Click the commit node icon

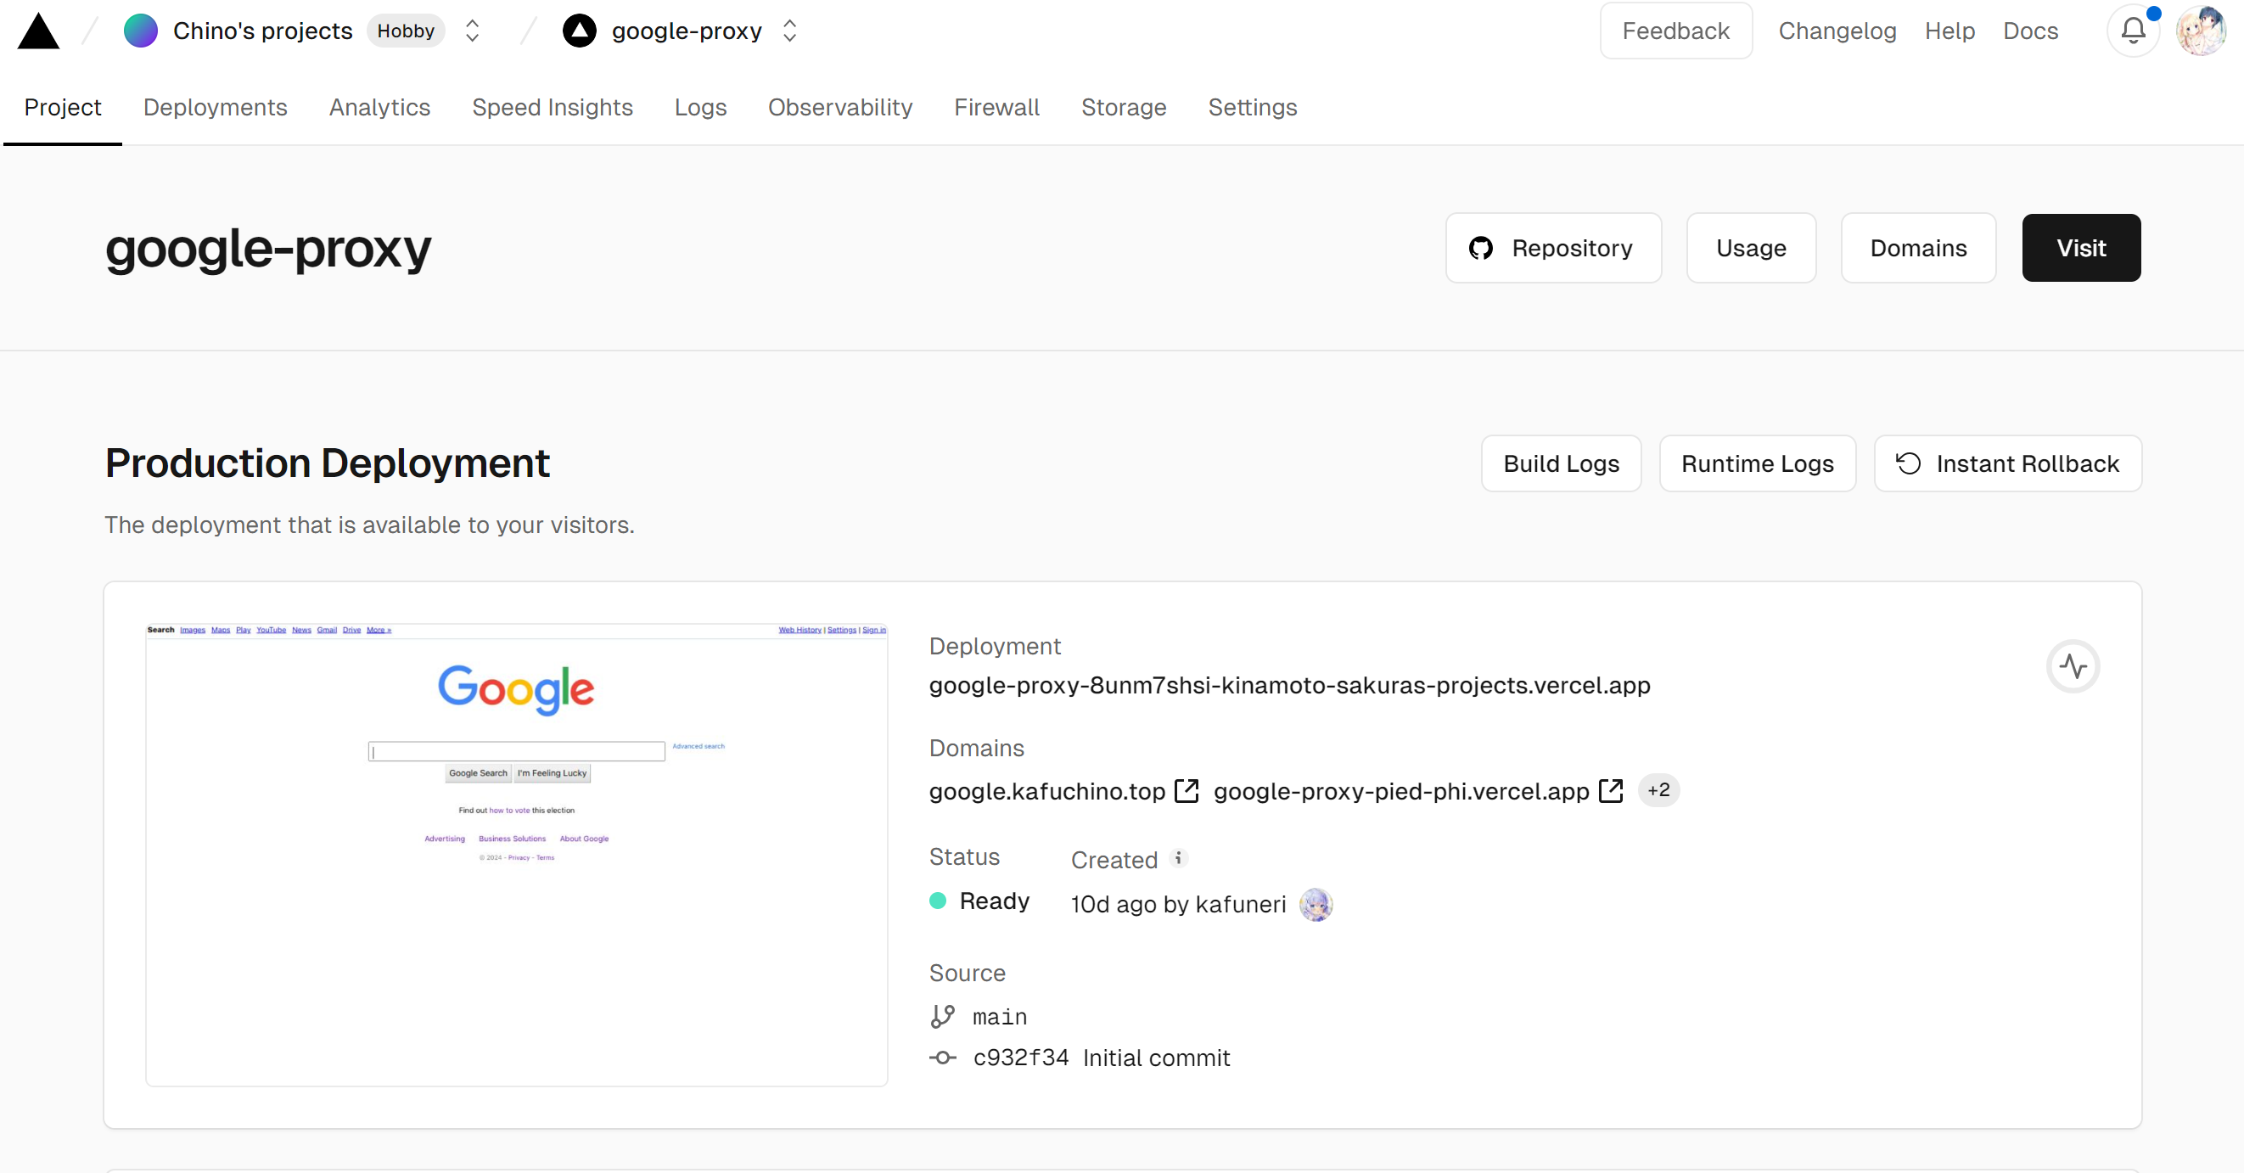[x=943, y=1057]
